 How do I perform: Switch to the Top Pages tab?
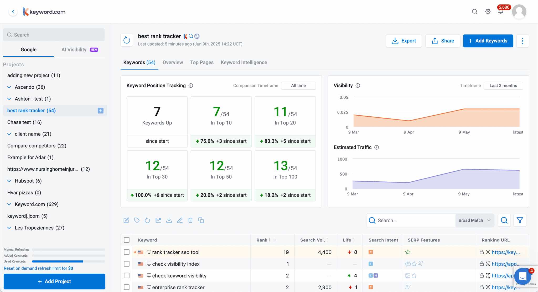coord(202,62)
